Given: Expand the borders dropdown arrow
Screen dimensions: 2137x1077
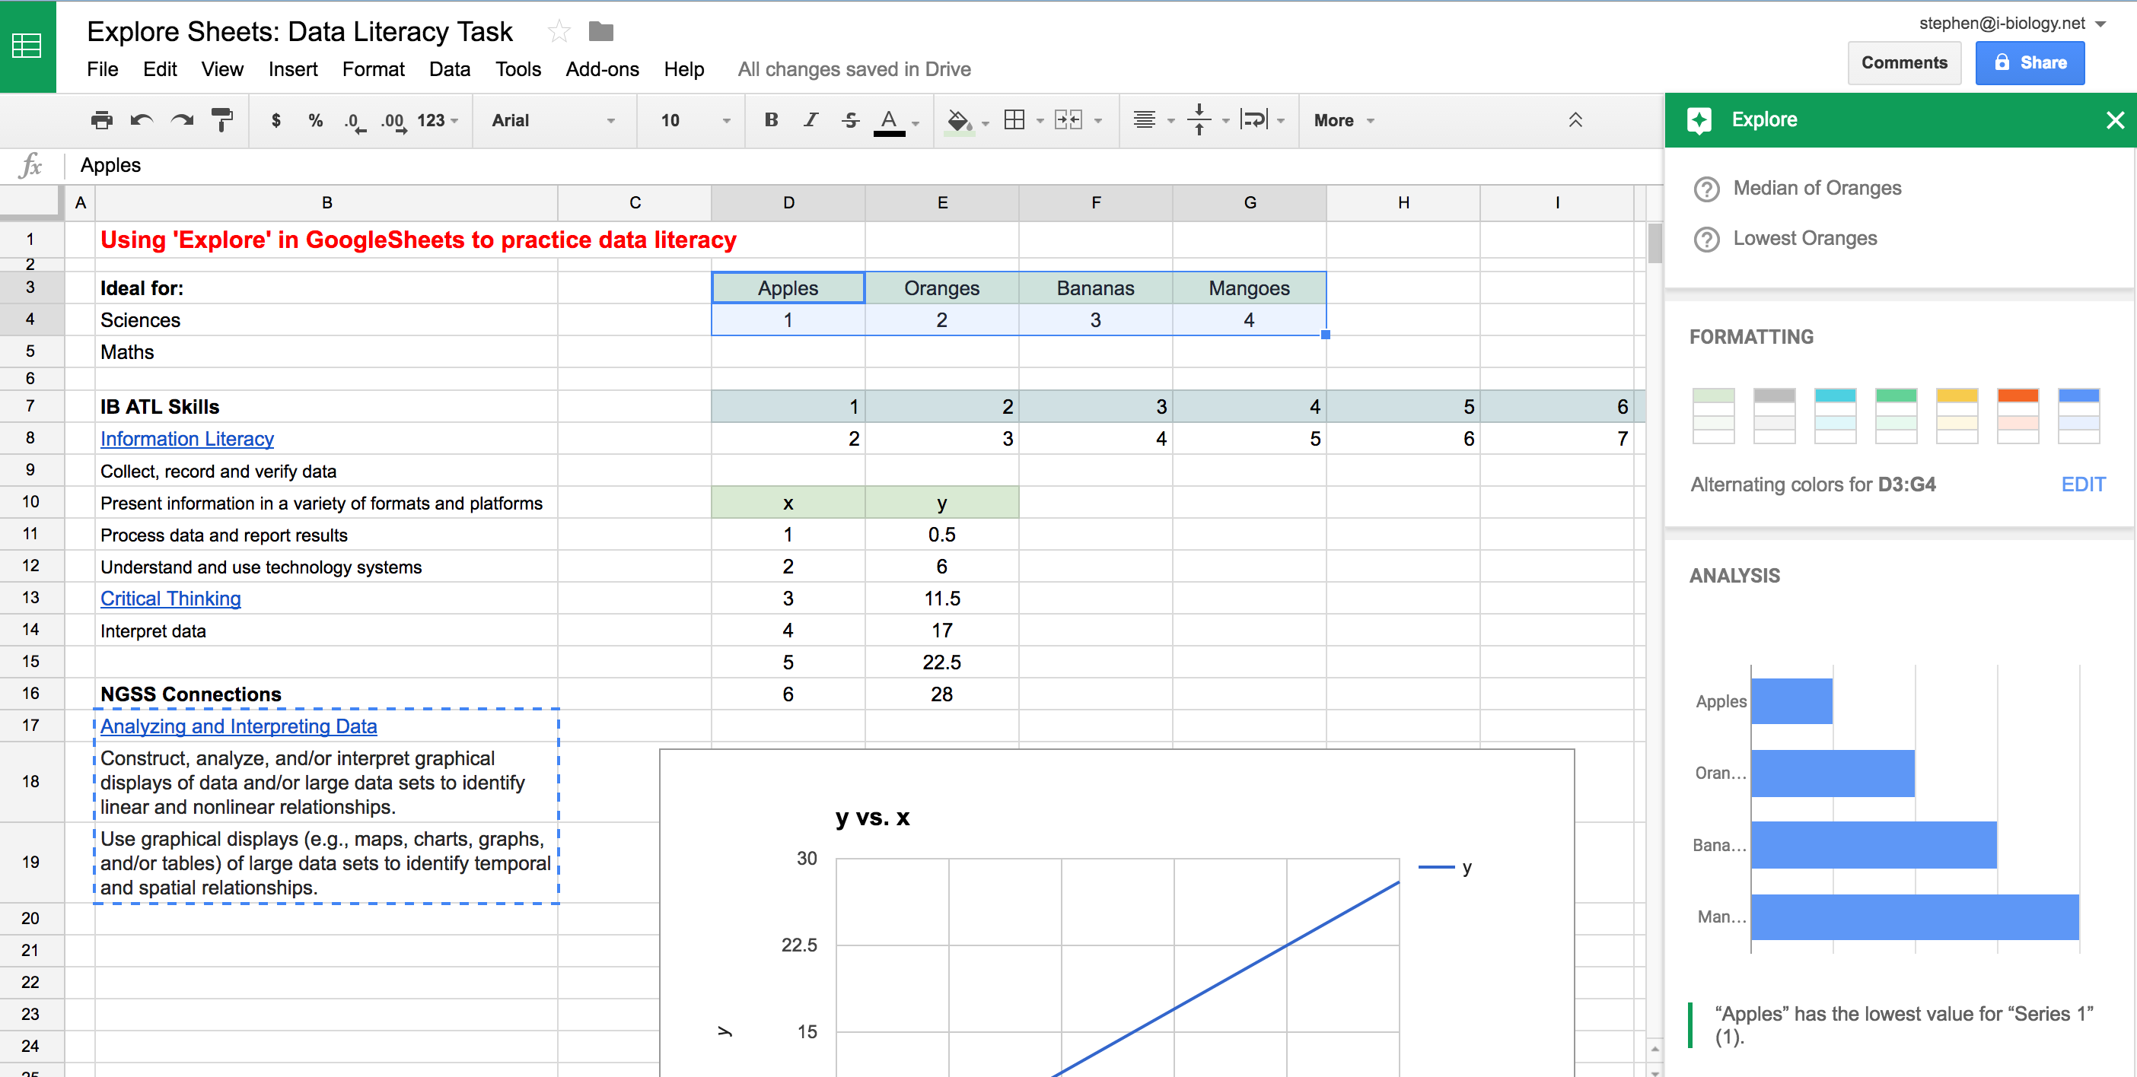Looking at the screenshot, I should click(x=1040, y=121).
